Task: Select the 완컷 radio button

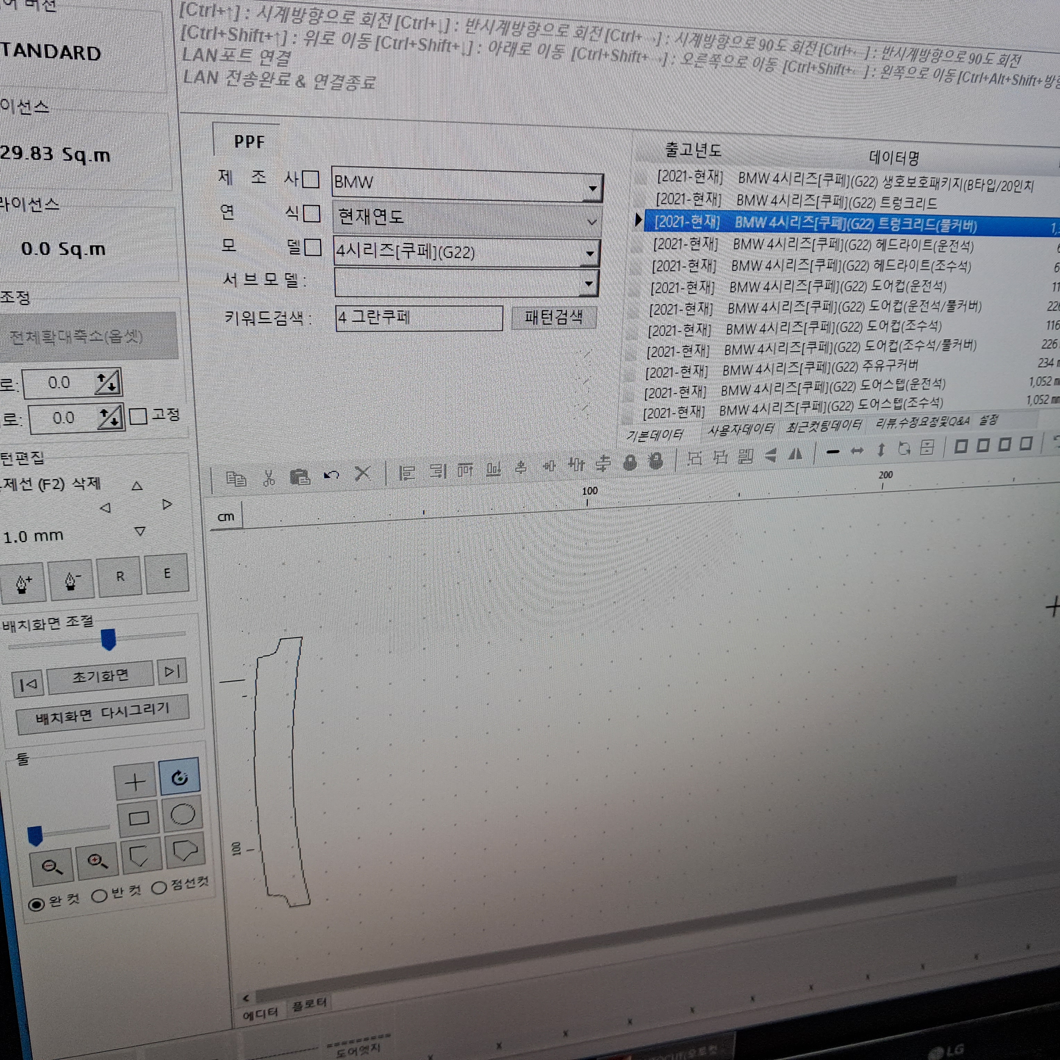Action: pyautogui.click(x=36, y=904)
